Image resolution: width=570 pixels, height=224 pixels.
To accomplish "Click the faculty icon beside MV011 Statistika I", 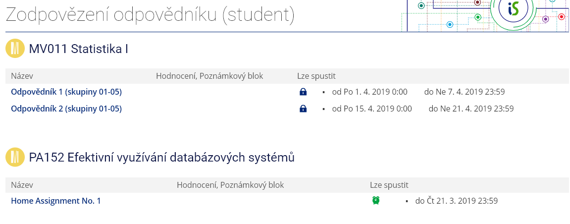I will 15,49.
